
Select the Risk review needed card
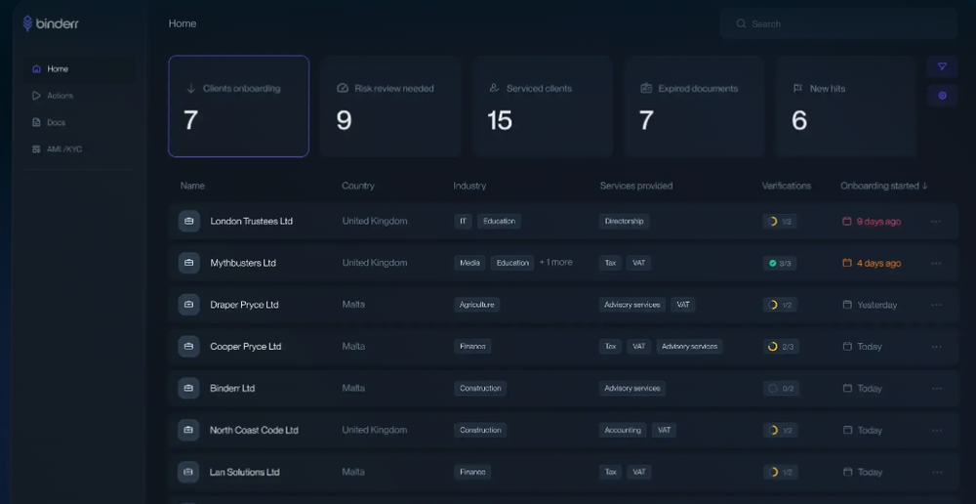coord(391,105)
